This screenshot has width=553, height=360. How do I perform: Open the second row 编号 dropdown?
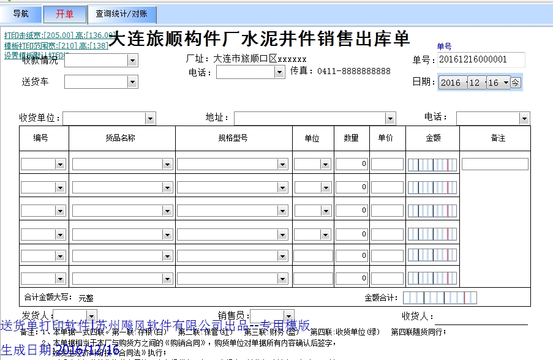pos(60,187)
